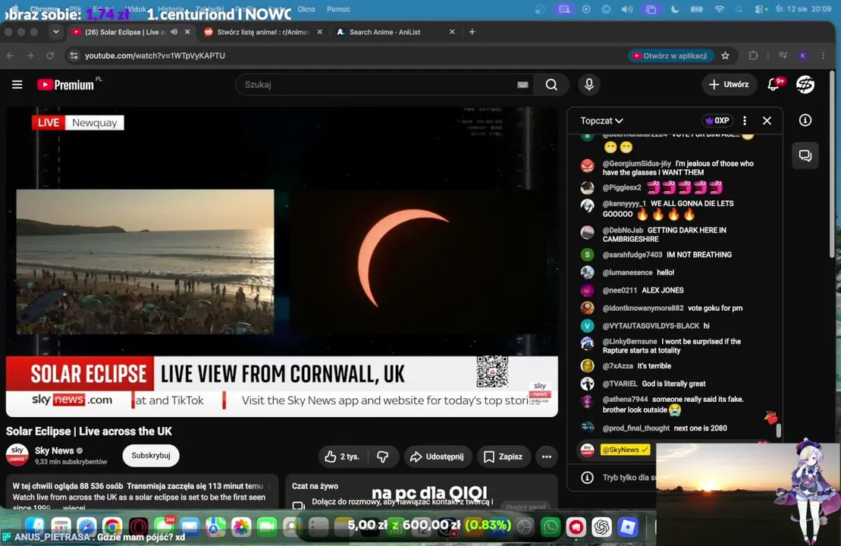Image resolution: width=841 pixels, height=546 pixels.
Task: Select @sarahfudge7403 chat message
Action: [667, 255]
